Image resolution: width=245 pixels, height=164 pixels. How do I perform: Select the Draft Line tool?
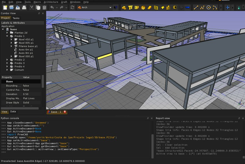(196, 7)
